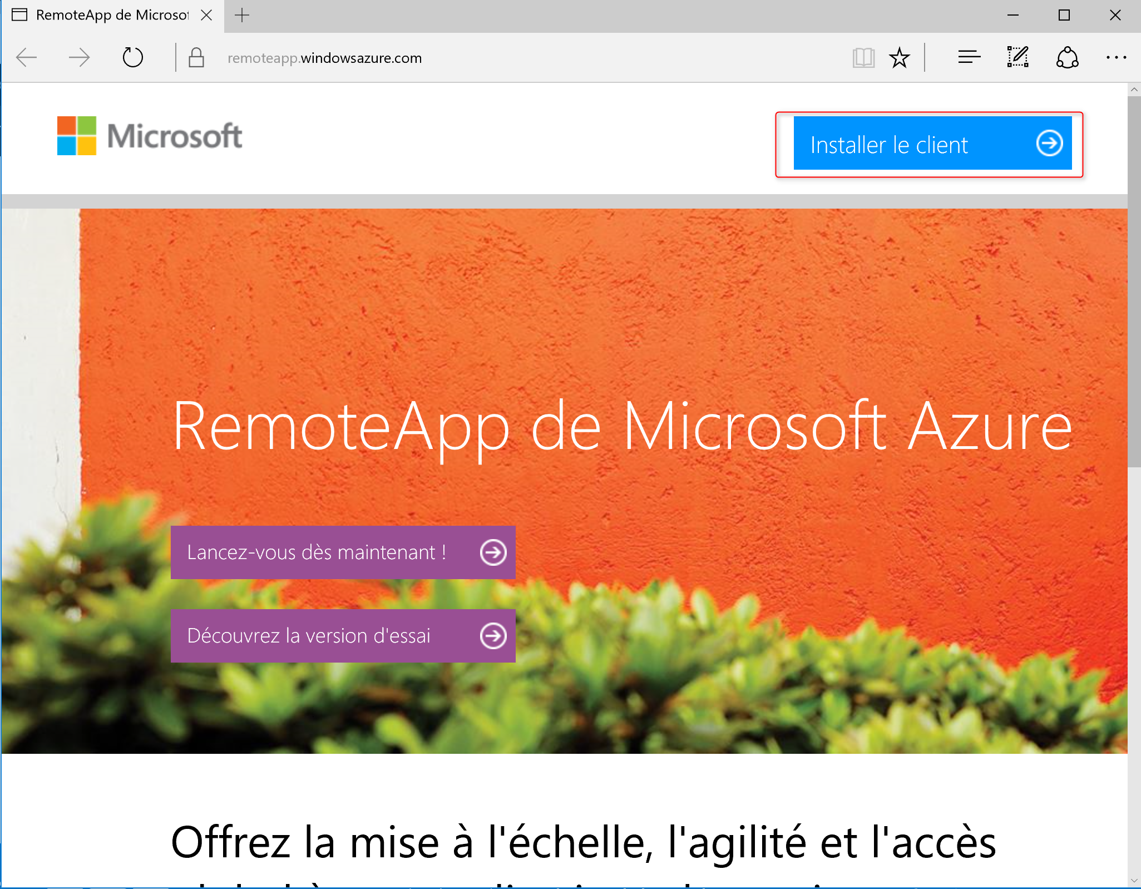This screenshot has width=1141, height=889.
Task: Open a new tab with plus
Action: click(x=242, y=16)
